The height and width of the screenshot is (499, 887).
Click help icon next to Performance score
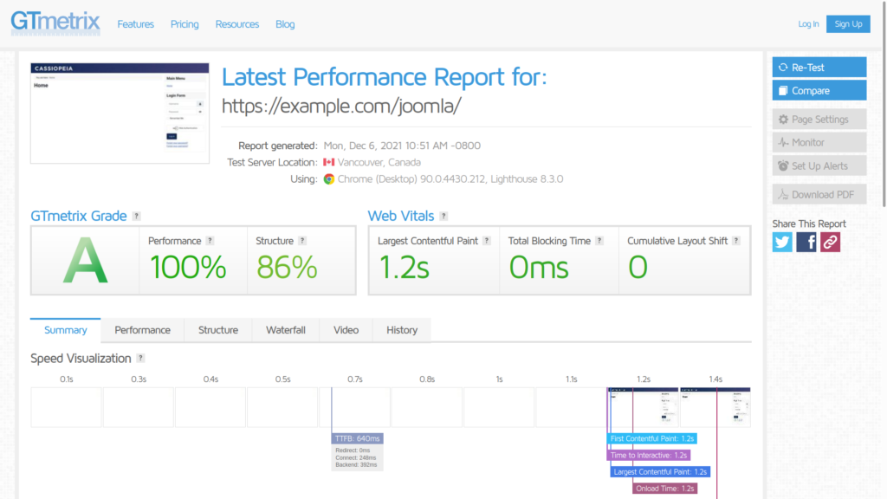(210, 241)
